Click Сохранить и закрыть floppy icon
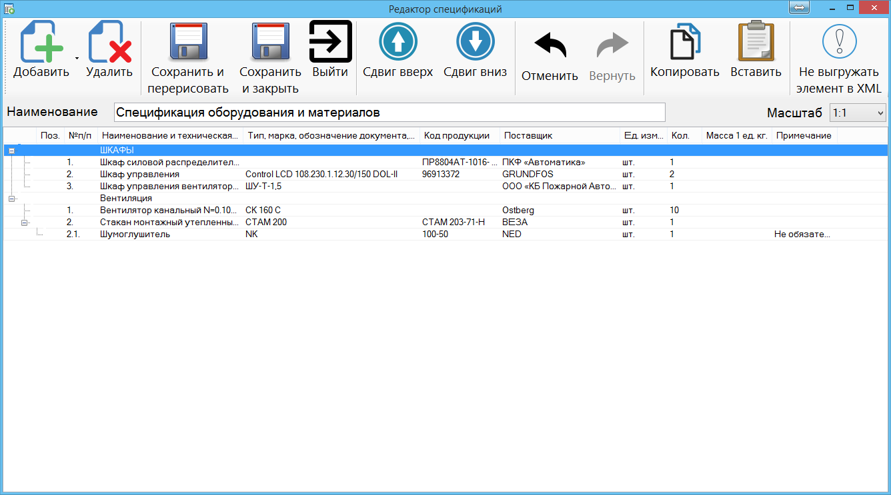 coord(270,43)
